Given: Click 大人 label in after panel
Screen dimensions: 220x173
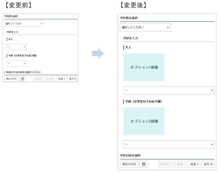Looking at the screenshot, I should tap(128, 47).
